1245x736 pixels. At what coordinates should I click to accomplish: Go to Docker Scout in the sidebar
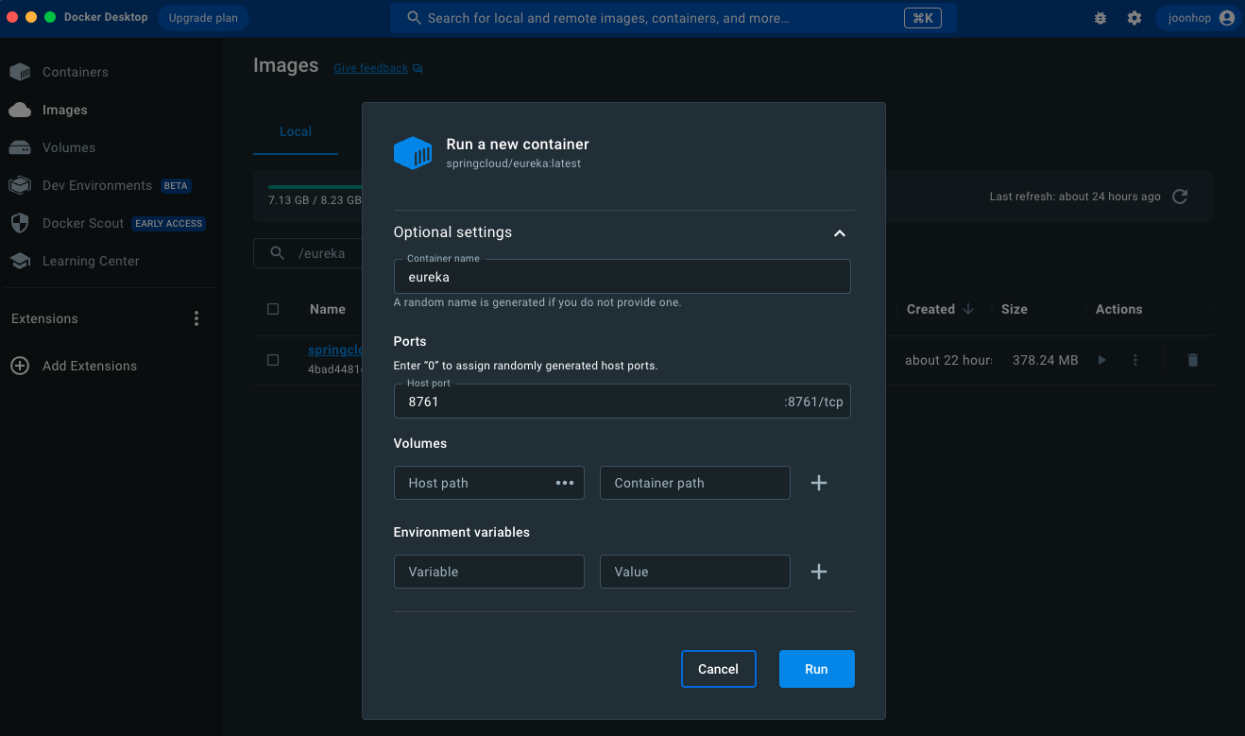[83, 223]
